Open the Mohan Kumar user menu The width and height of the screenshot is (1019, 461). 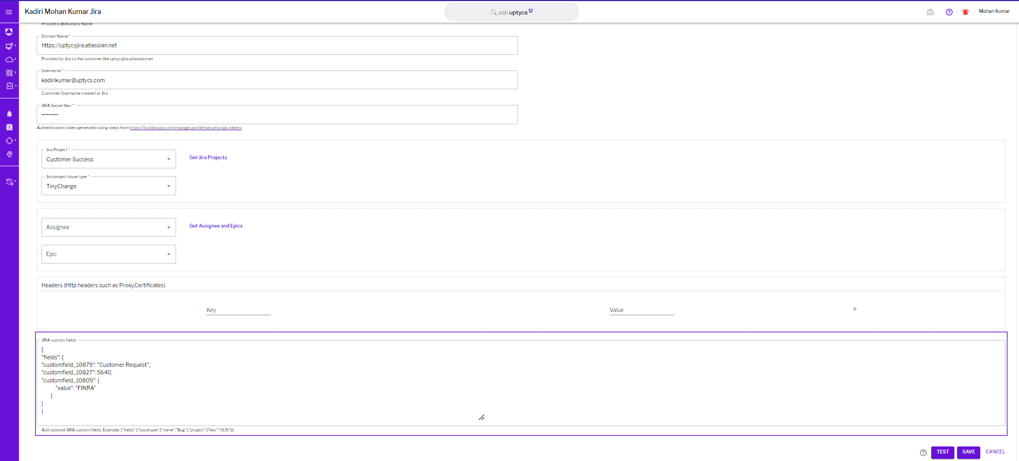coord(994,11)
